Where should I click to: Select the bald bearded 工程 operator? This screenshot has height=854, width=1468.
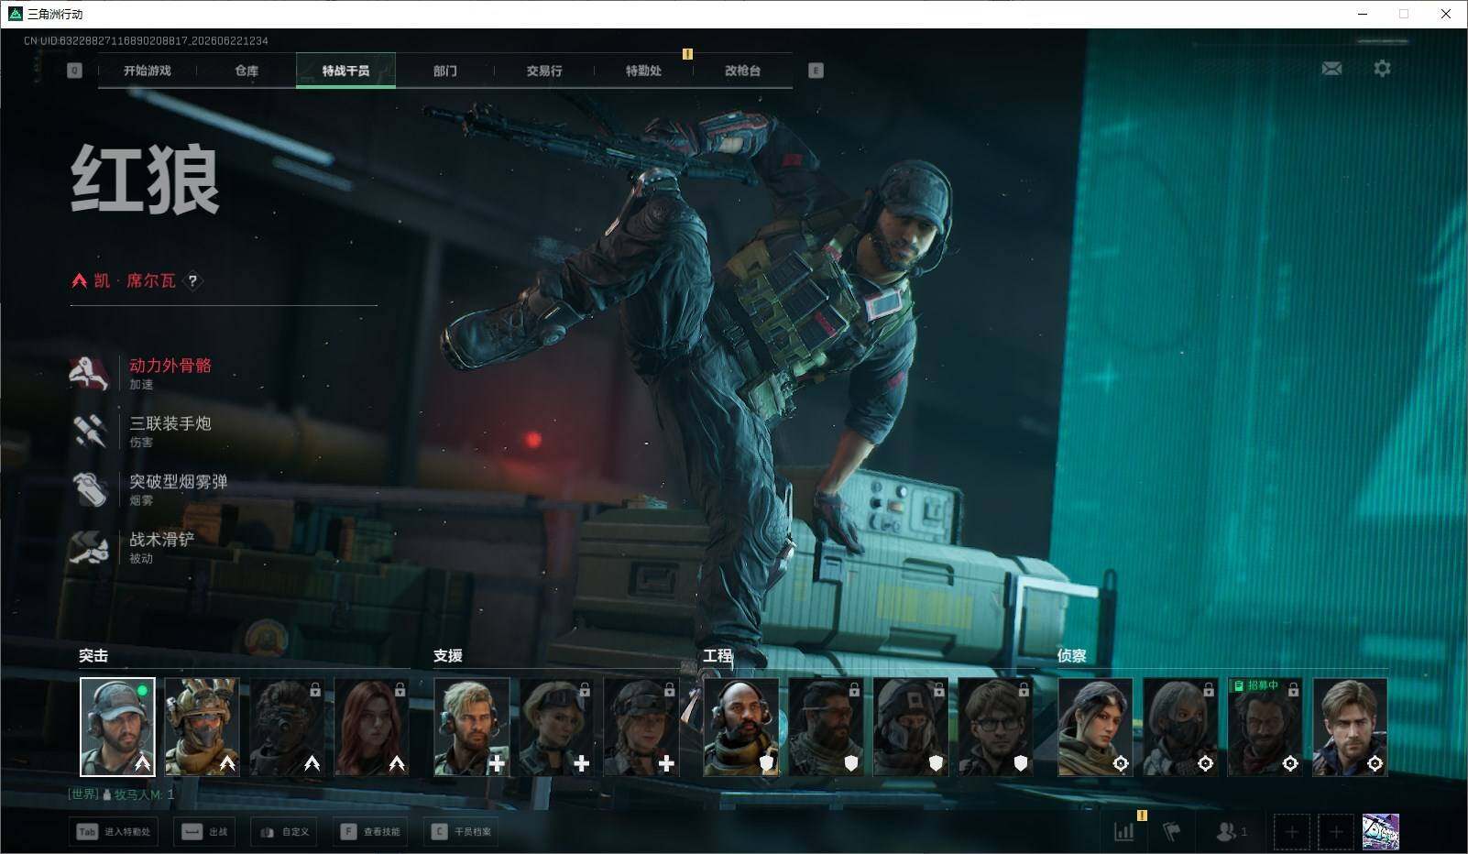click(741, 727)
